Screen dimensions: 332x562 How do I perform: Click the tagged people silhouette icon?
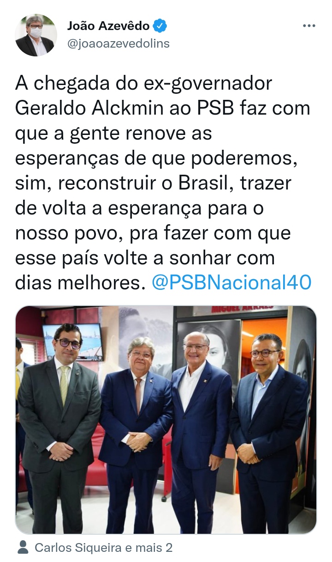(x=23, y=548)
